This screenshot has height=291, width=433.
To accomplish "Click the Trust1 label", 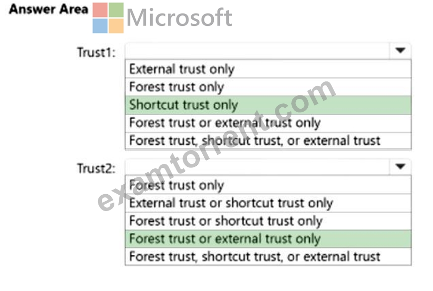I will pyautogui.click(x=96, y=52).
